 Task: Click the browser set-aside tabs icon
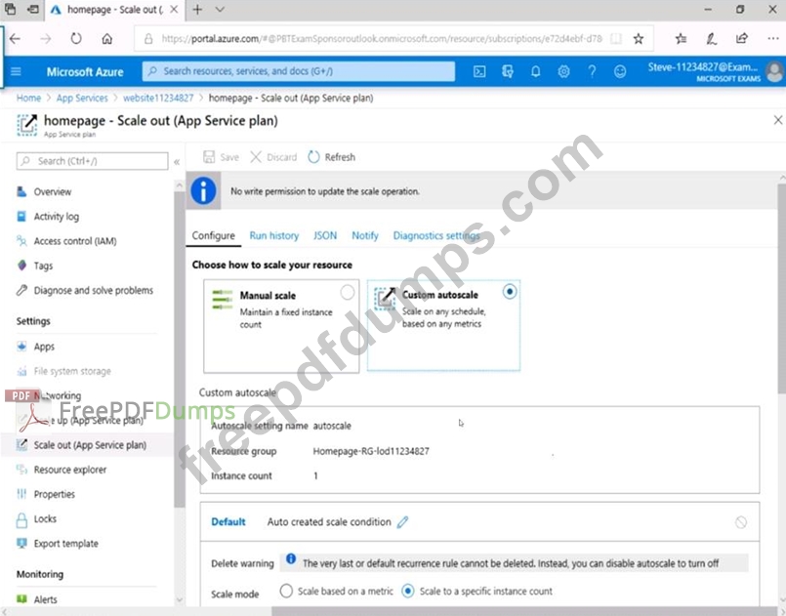(33, 10)
